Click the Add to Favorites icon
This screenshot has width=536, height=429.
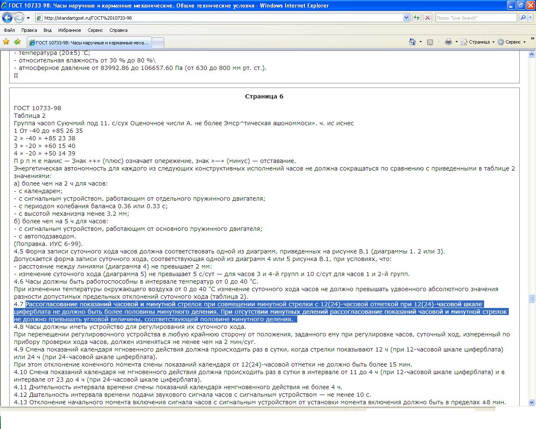tap(17, 42)
